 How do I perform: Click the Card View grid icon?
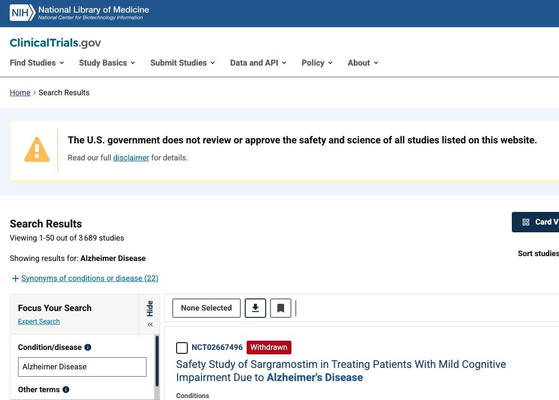526,222
